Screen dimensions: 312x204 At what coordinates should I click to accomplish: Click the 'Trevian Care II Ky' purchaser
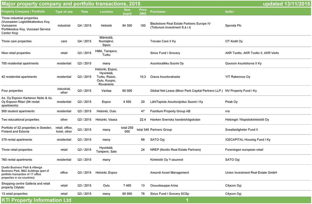point(163,41)
